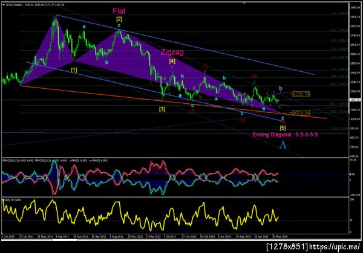Select the red (4) sub-wave label
This screenshot has height=253, width=363.
tap(255, 76)
